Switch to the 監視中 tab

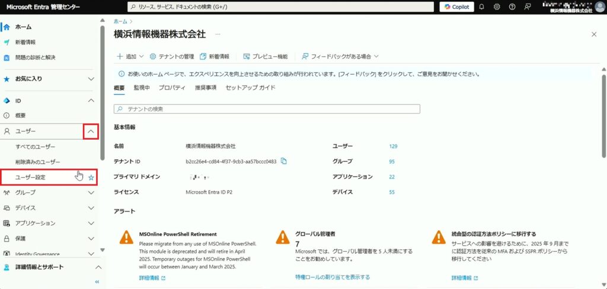tap(142, 88)
